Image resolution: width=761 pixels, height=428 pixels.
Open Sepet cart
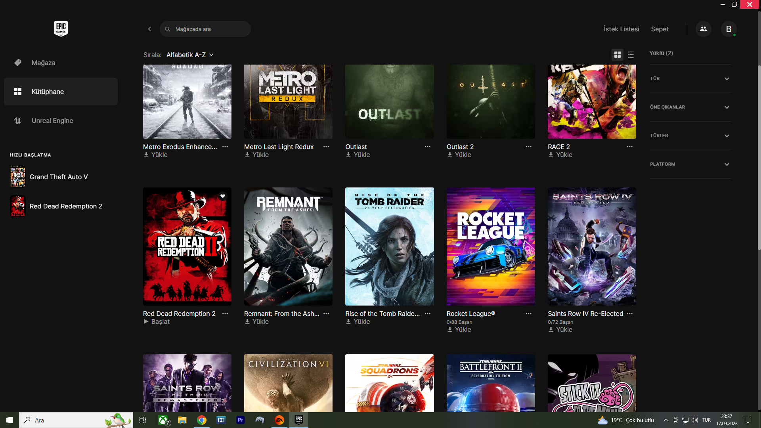[660, 29]
